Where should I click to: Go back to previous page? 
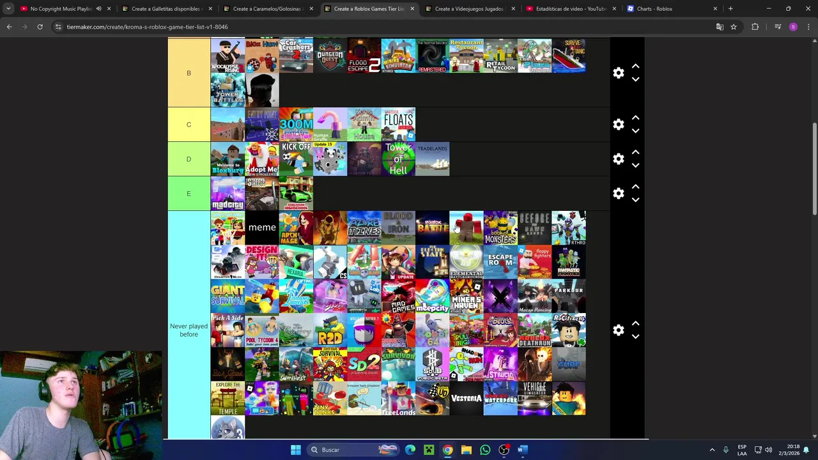9,27
